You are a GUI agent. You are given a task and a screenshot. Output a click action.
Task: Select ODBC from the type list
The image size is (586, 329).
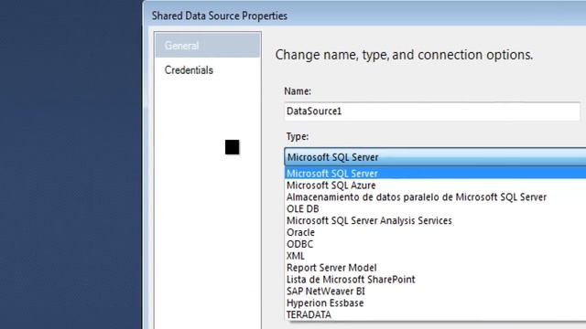click(x=435, y=244)
